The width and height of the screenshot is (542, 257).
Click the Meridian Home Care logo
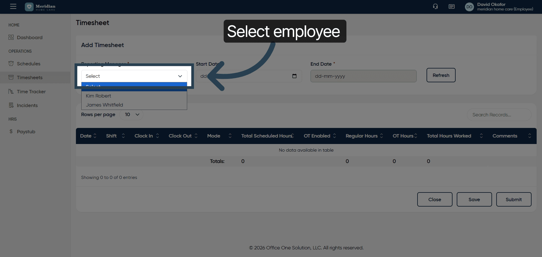point(40,7)
